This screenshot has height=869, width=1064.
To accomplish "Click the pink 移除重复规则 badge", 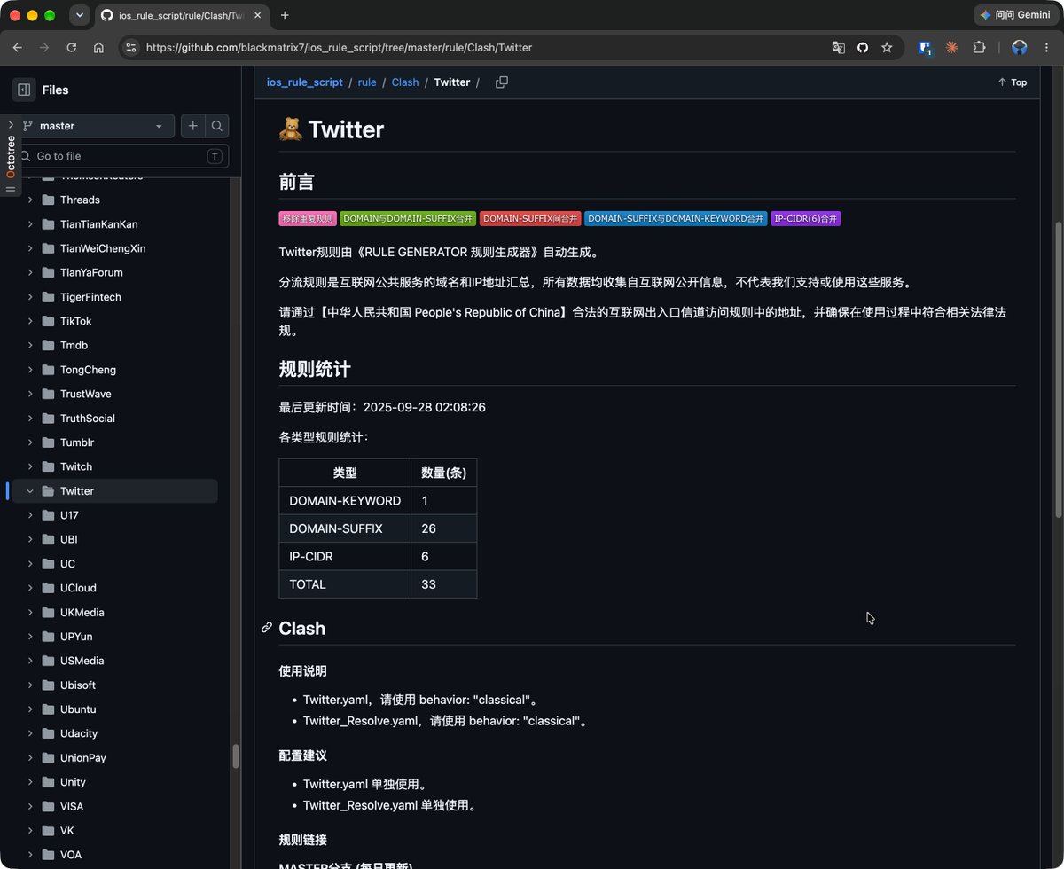I will tap(308, 218).
